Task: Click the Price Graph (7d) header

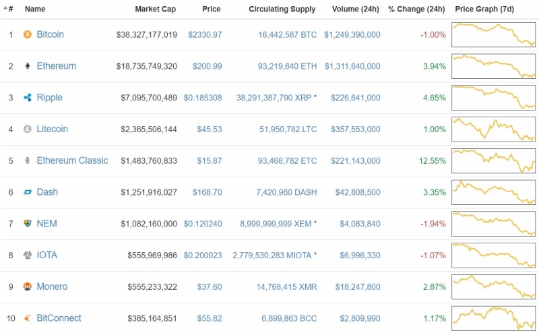Action: pos(484,9)
